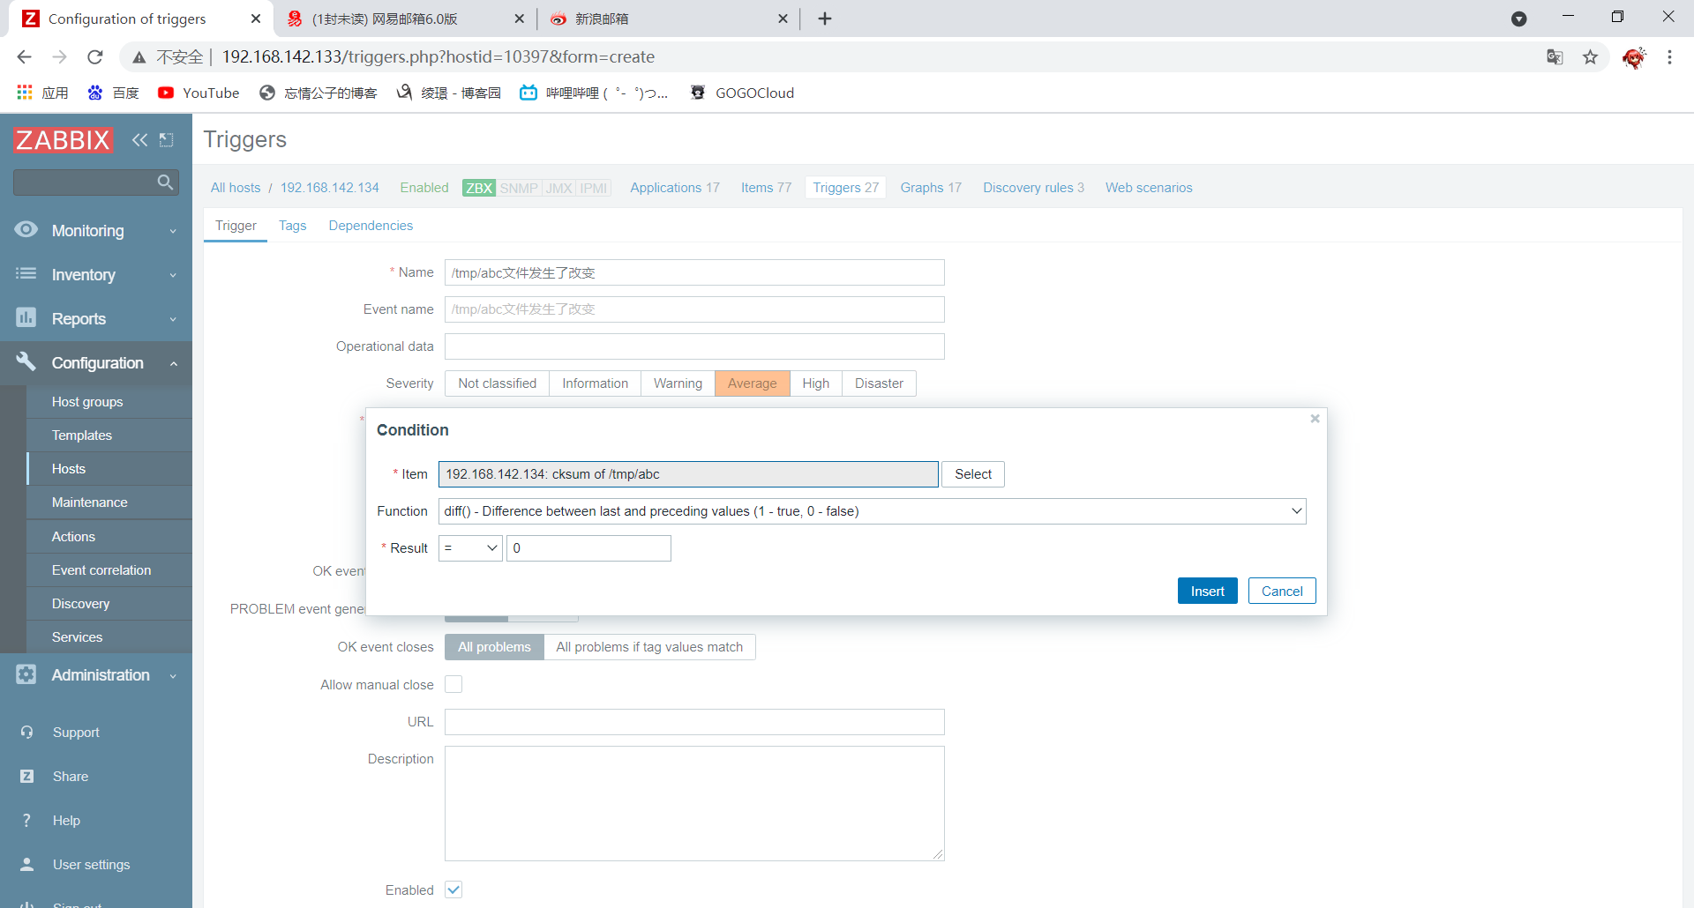1694x908 pixels.
Task: Go back with browser back arrow
Action: coord(24,56)
